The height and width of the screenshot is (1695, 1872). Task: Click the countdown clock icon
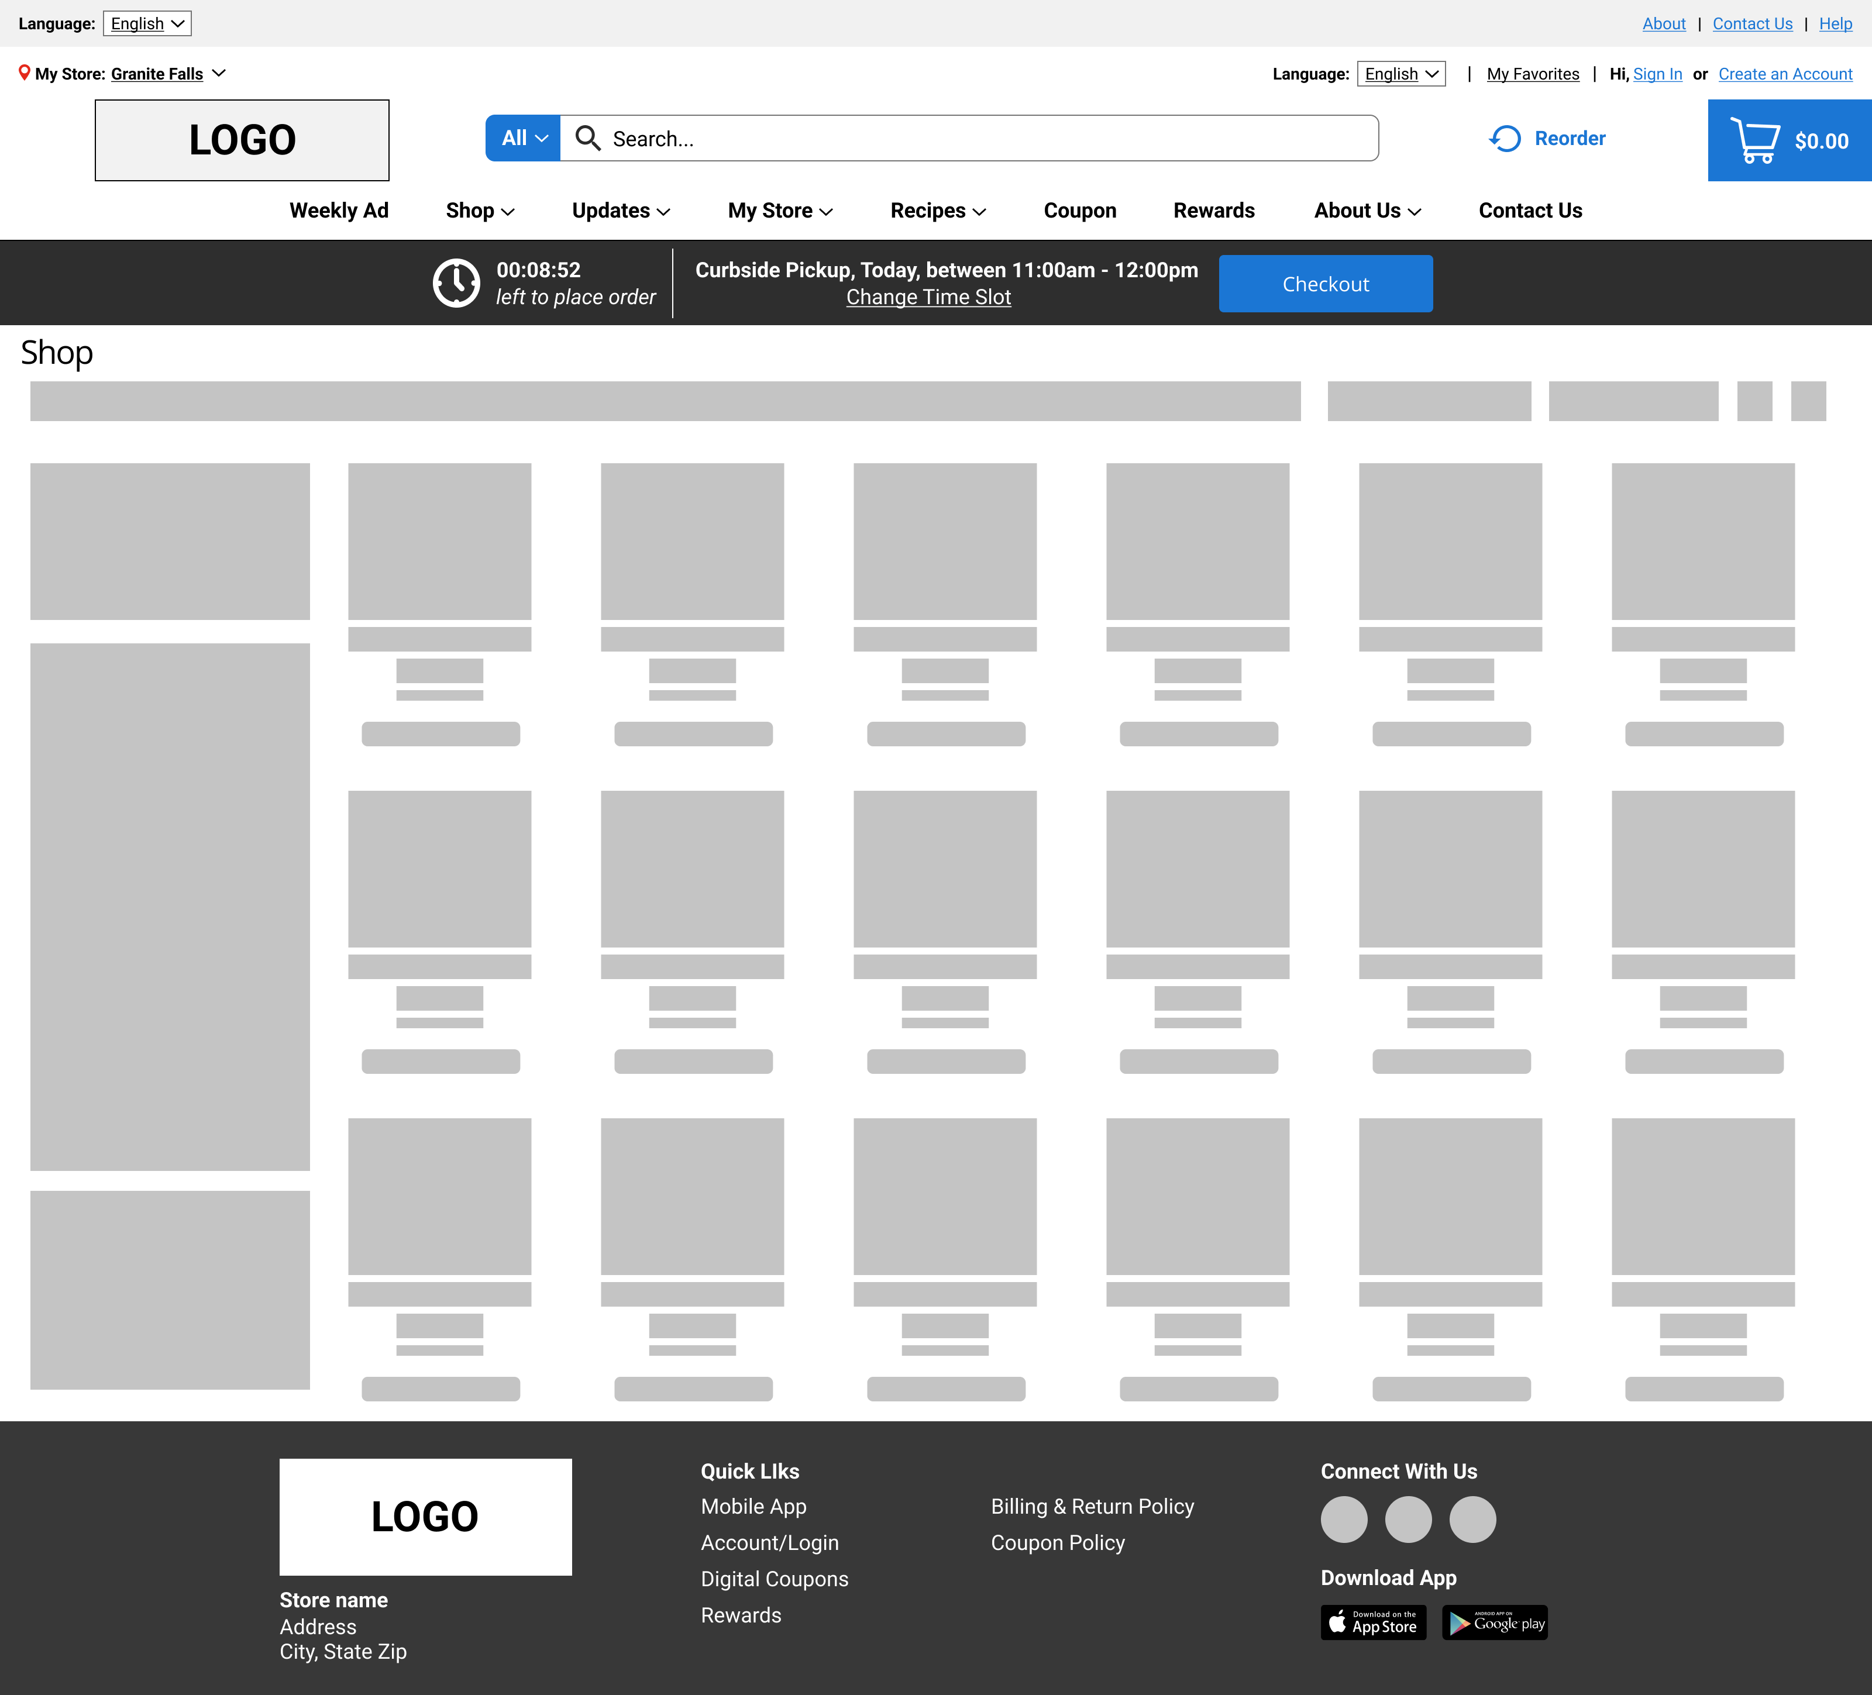(456, 283)
